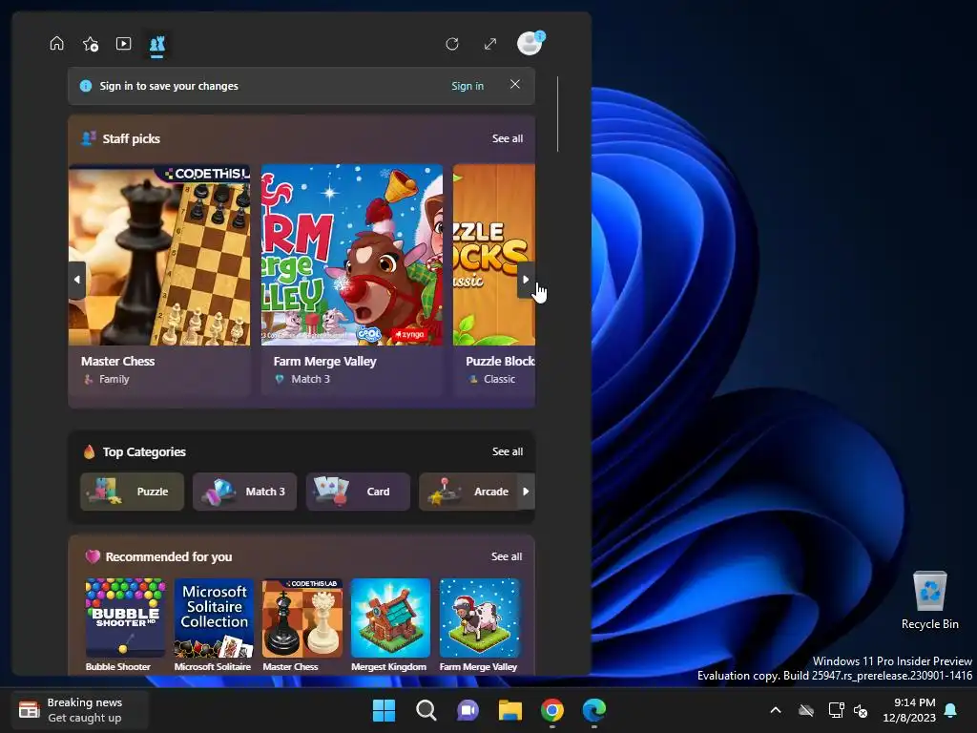
Task: Select the Puzzle category
Action: pyautogui.click(x=132, y=492)
